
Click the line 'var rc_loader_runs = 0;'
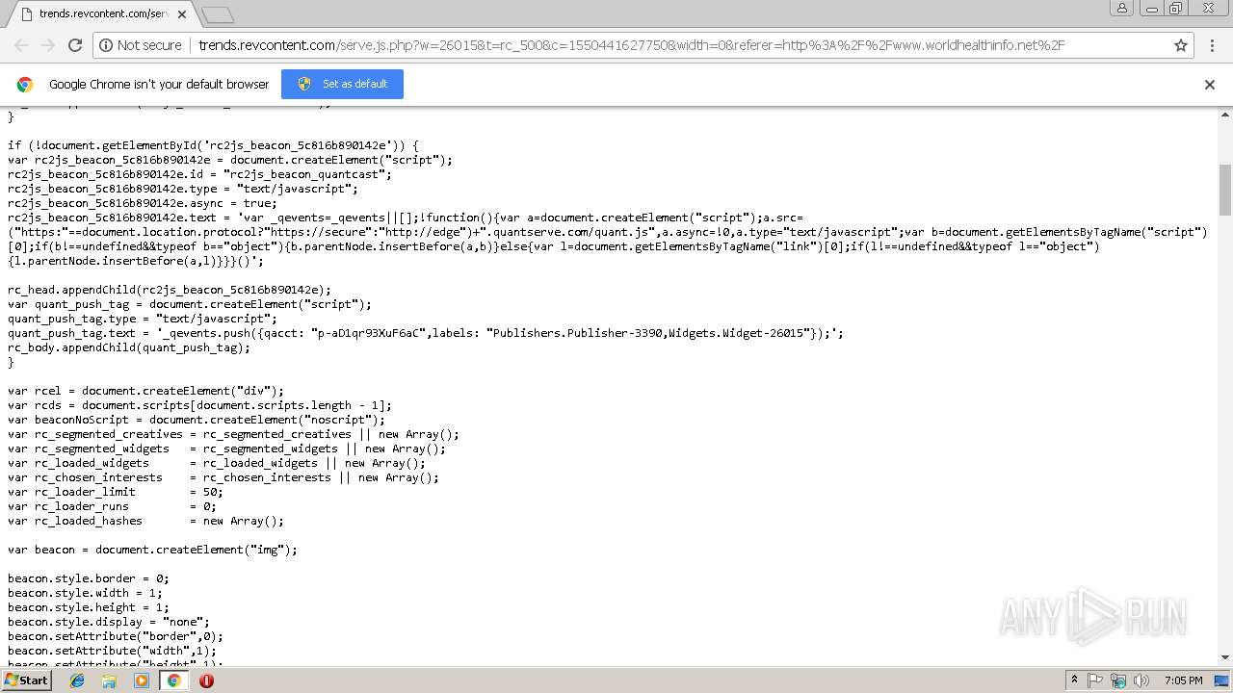pos(112,506)
